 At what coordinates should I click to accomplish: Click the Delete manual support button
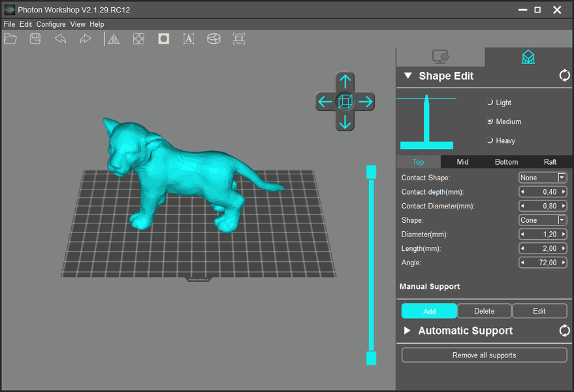(484, 311)
